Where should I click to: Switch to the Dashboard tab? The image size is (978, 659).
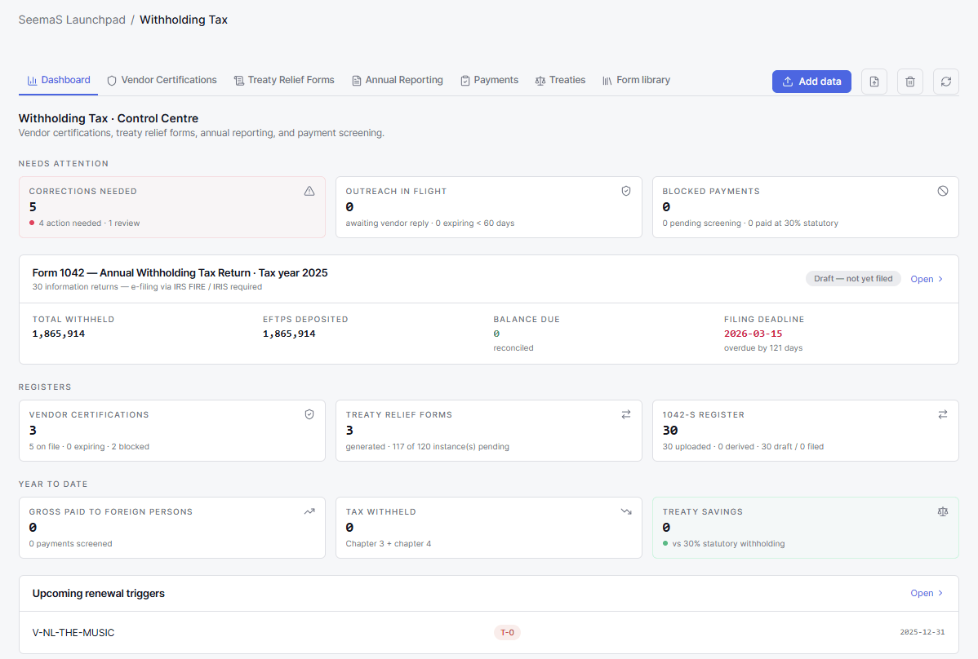click(x=59, y=81)
